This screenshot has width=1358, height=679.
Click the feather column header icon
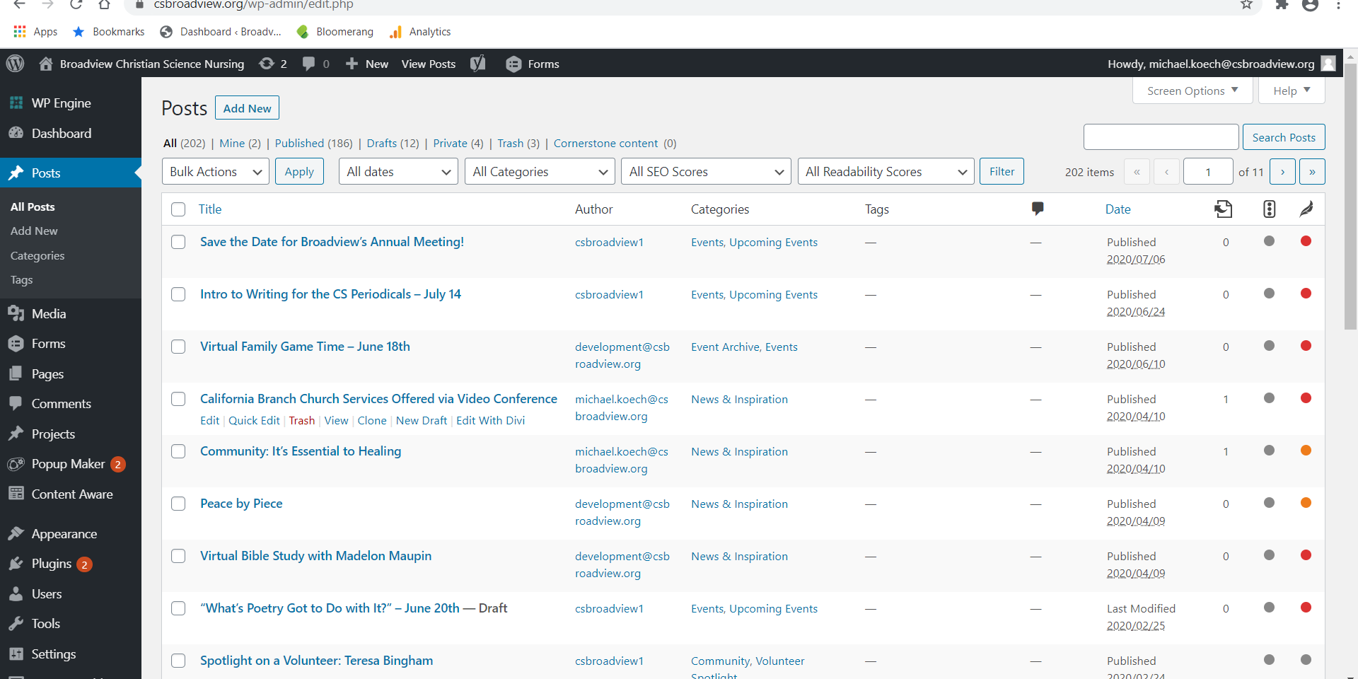pos(1307,209)
